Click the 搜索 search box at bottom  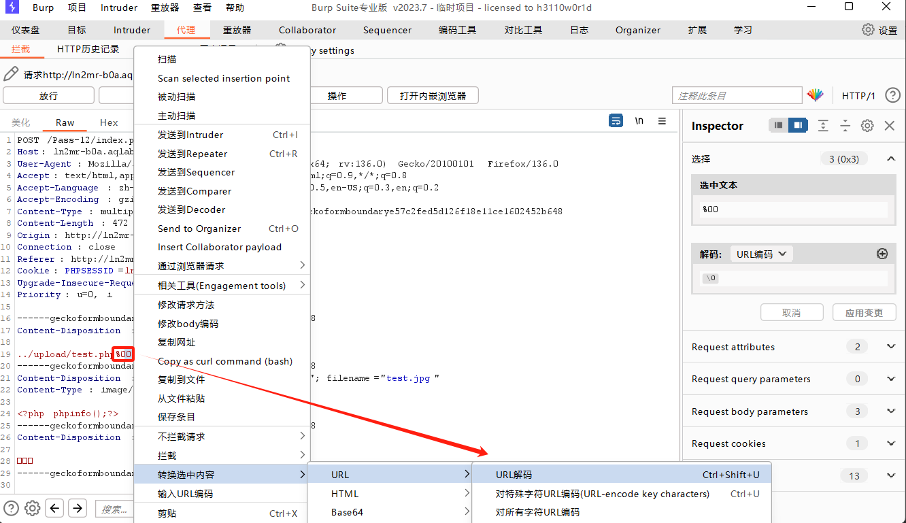(114, 509)
